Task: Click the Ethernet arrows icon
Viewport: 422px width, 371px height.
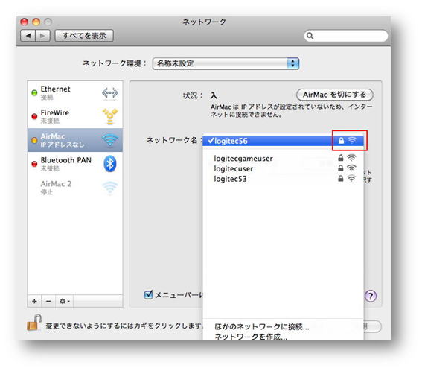Action: [x=110, y=93]
